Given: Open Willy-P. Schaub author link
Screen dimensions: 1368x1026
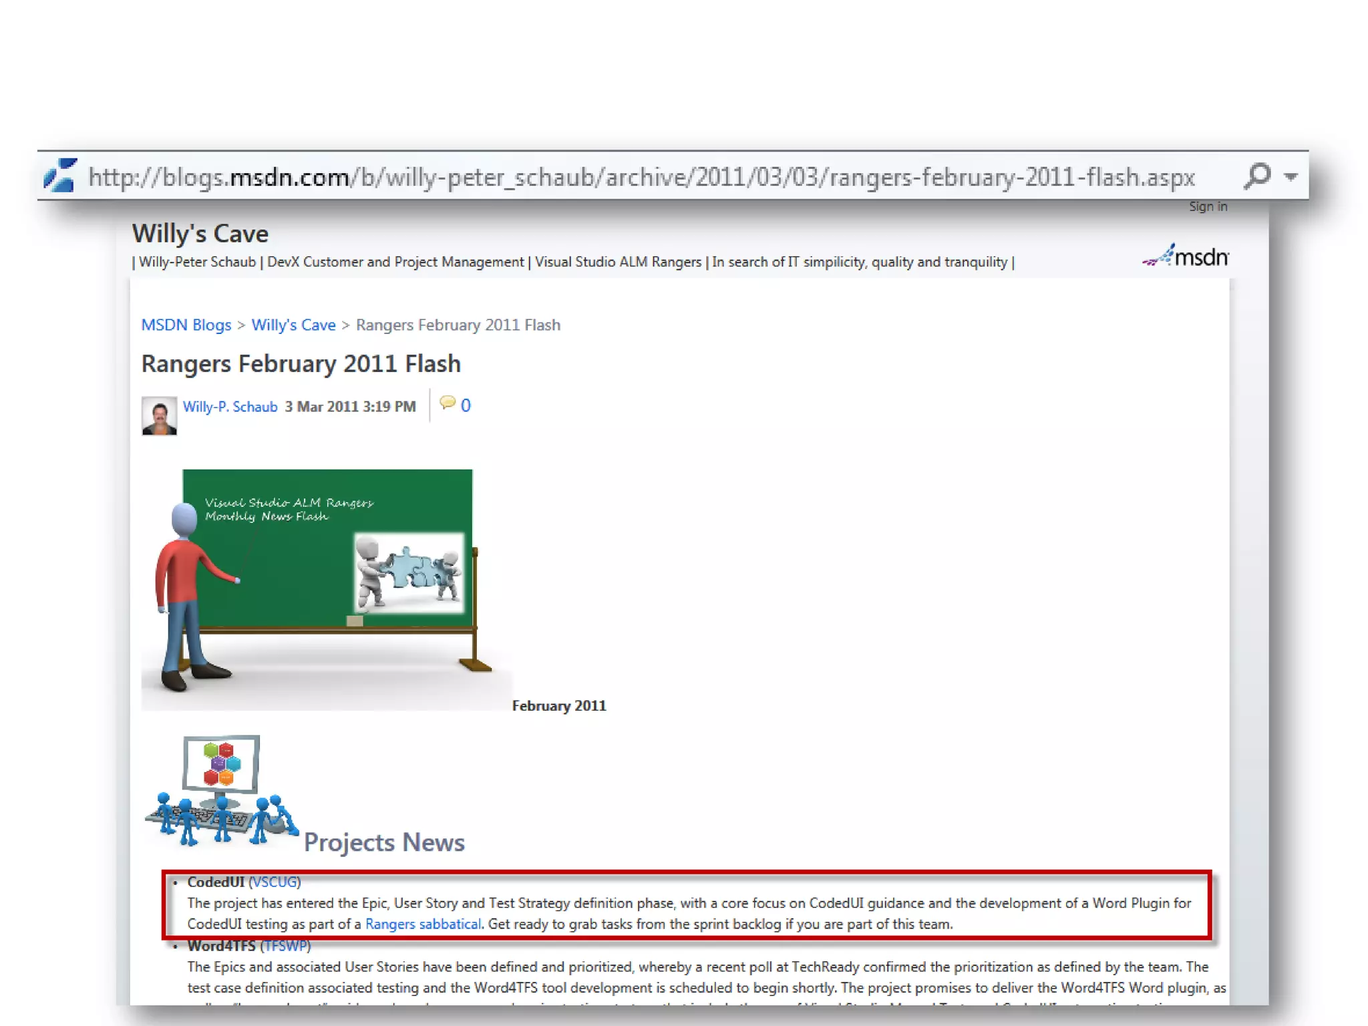Looking at the screenshot, I should (230, 406).
